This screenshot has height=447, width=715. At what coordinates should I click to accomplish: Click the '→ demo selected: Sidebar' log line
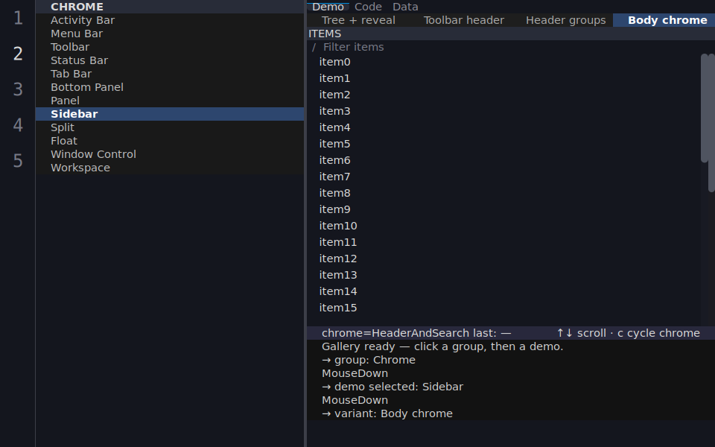(x=393, y=387)
